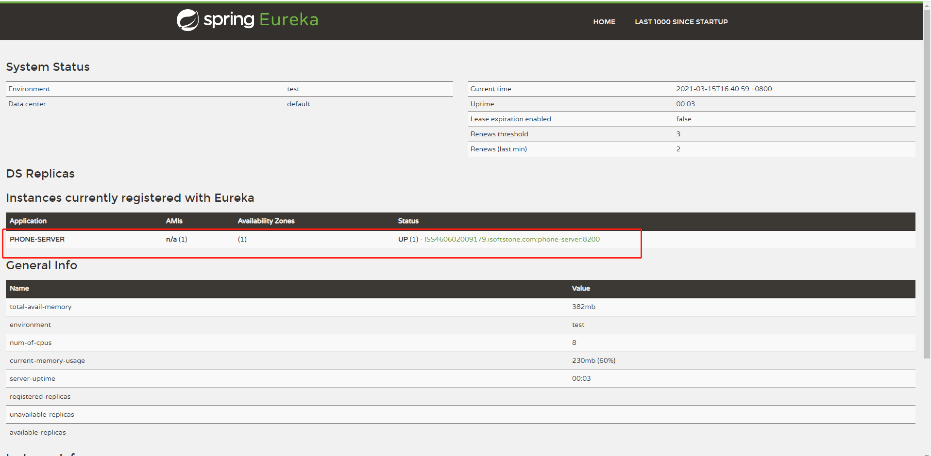
Task: Click the num-of-cpus value 8
Action: (574, 342)
